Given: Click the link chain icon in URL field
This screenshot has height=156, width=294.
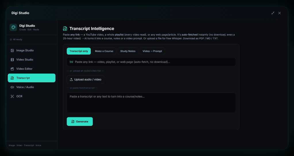Looking at the screenshot, I should (x=71, y=62).
